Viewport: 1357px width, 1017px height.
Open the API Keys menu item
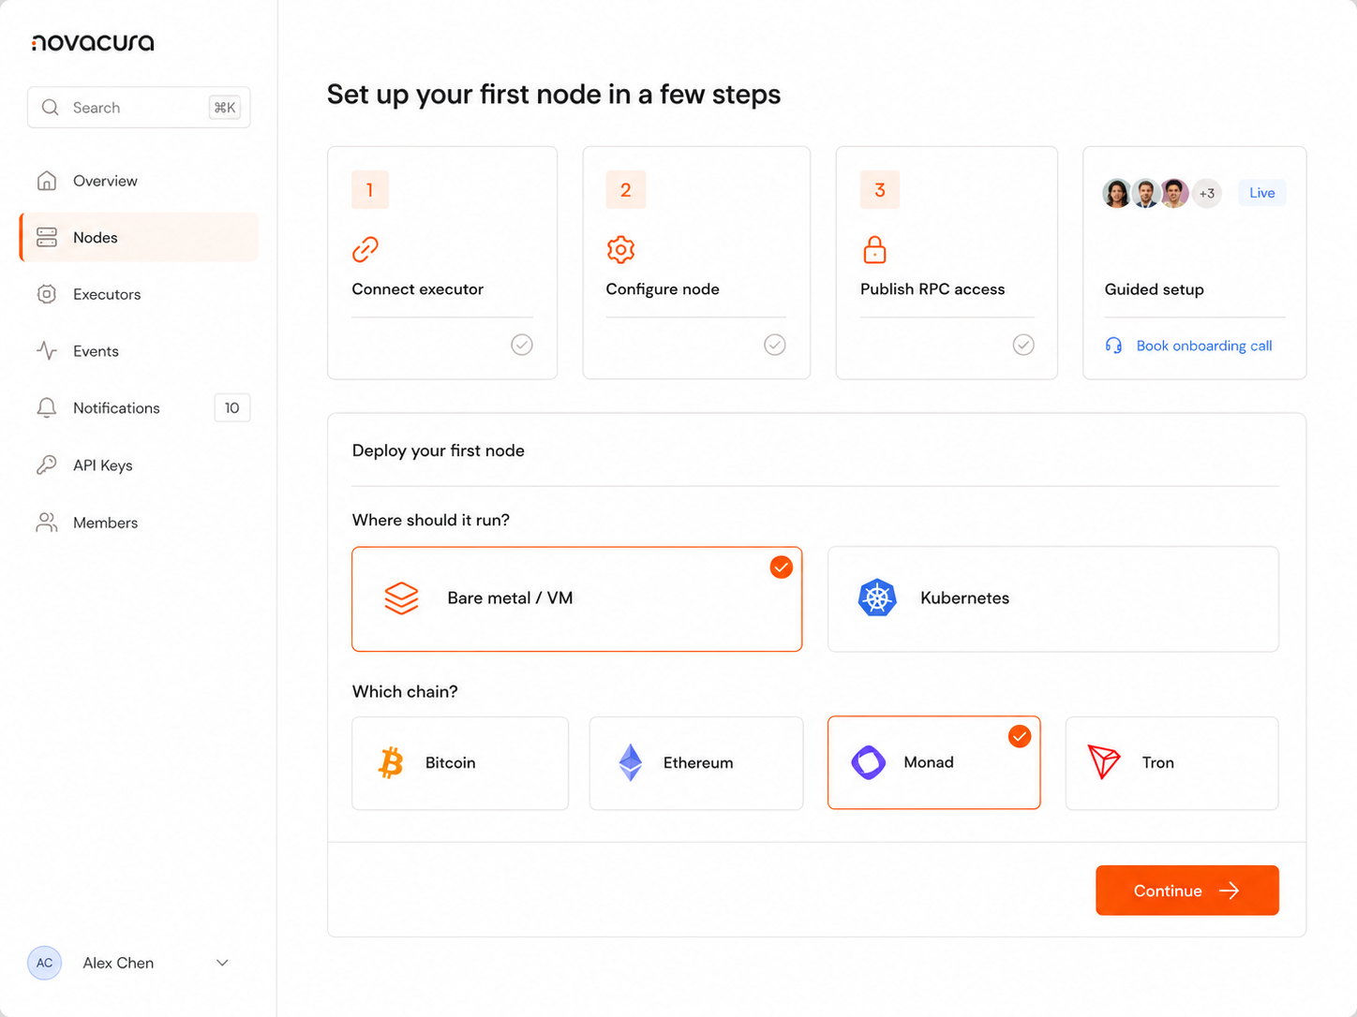(x=139, y=465)
